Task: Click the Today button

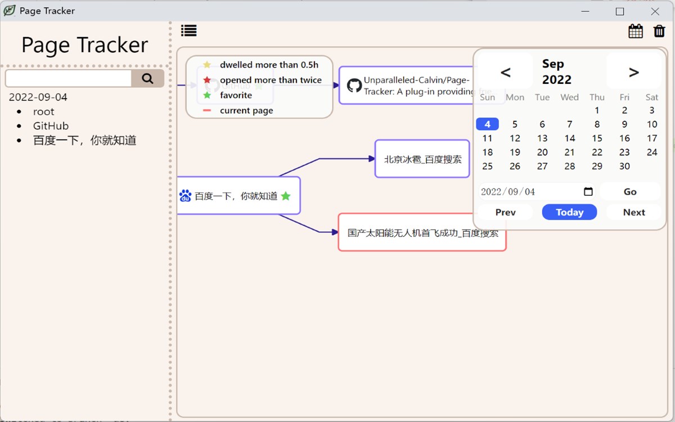Action: [569, 212]
